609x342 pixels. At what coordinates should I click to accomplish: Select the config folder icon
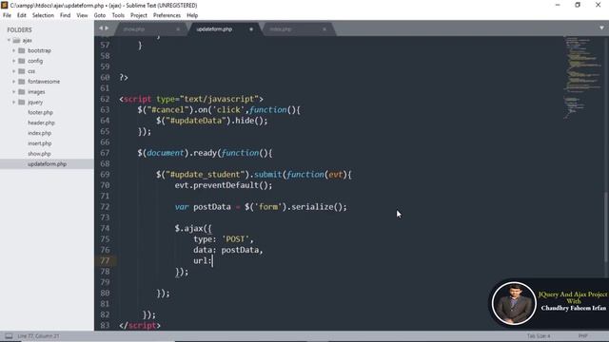click(22, 61)
